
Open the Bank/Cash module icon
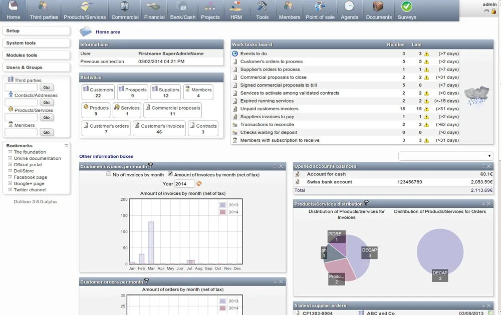(182, 6)
